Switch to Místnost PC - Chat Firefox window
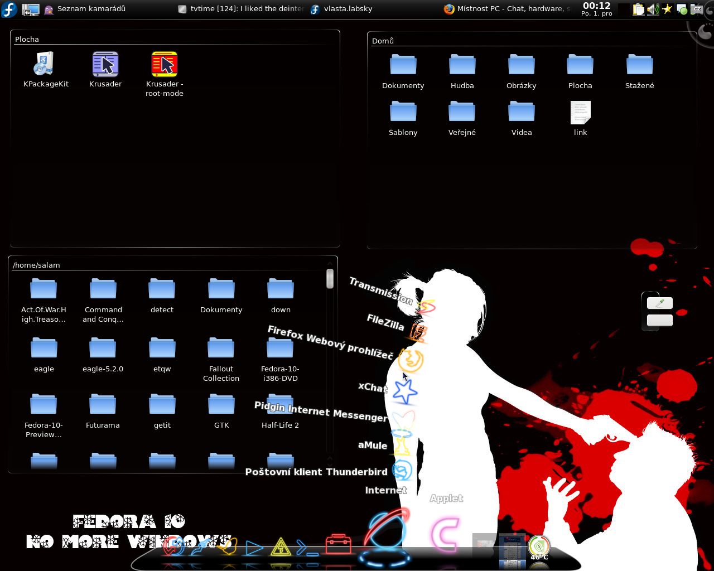Screen dimensions: 714x571 coord(508,9)
